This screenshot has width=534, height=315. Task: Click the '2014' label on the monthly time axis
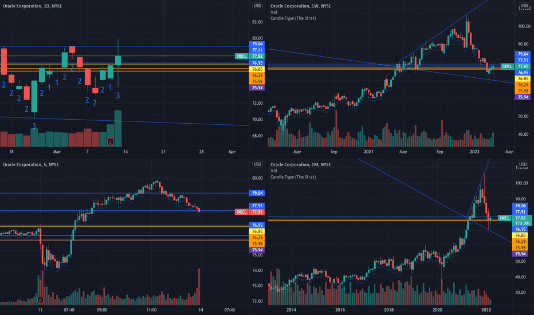(x=291, y=310)
